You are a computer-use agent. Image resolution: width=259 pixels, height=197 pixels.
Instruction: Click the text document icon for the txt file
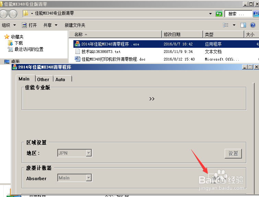pyautogui.click(x=78, y=51)
